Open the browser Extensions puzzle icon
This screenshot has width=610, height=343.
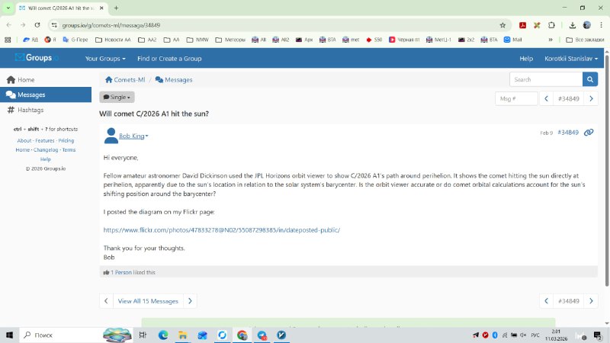click(x=551, y=25)
